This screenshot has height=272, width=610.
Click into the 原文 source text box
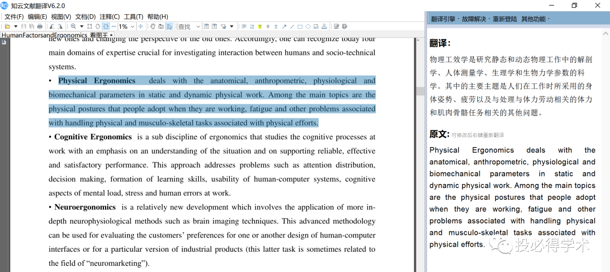coord(512,198)
